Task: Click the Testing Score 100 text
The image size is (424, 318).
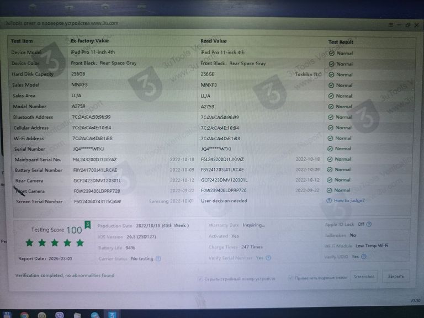Action: pos(56,230)
